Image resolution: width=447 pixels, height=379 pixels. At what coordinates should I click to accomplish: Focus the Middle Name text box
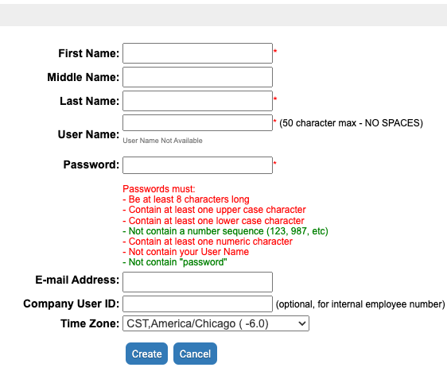click(x=197, y=77)
